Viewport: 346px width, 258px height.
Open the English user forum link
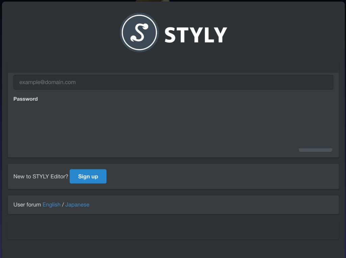pyautogui.click(x=51, y=205)
